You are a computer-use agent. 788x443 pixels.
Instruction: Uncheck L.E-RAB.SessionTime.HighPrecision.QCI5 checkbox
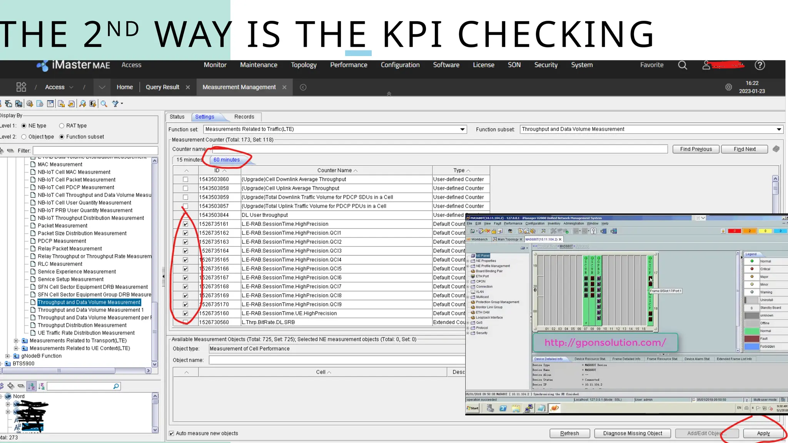click(x=185, y=269)
